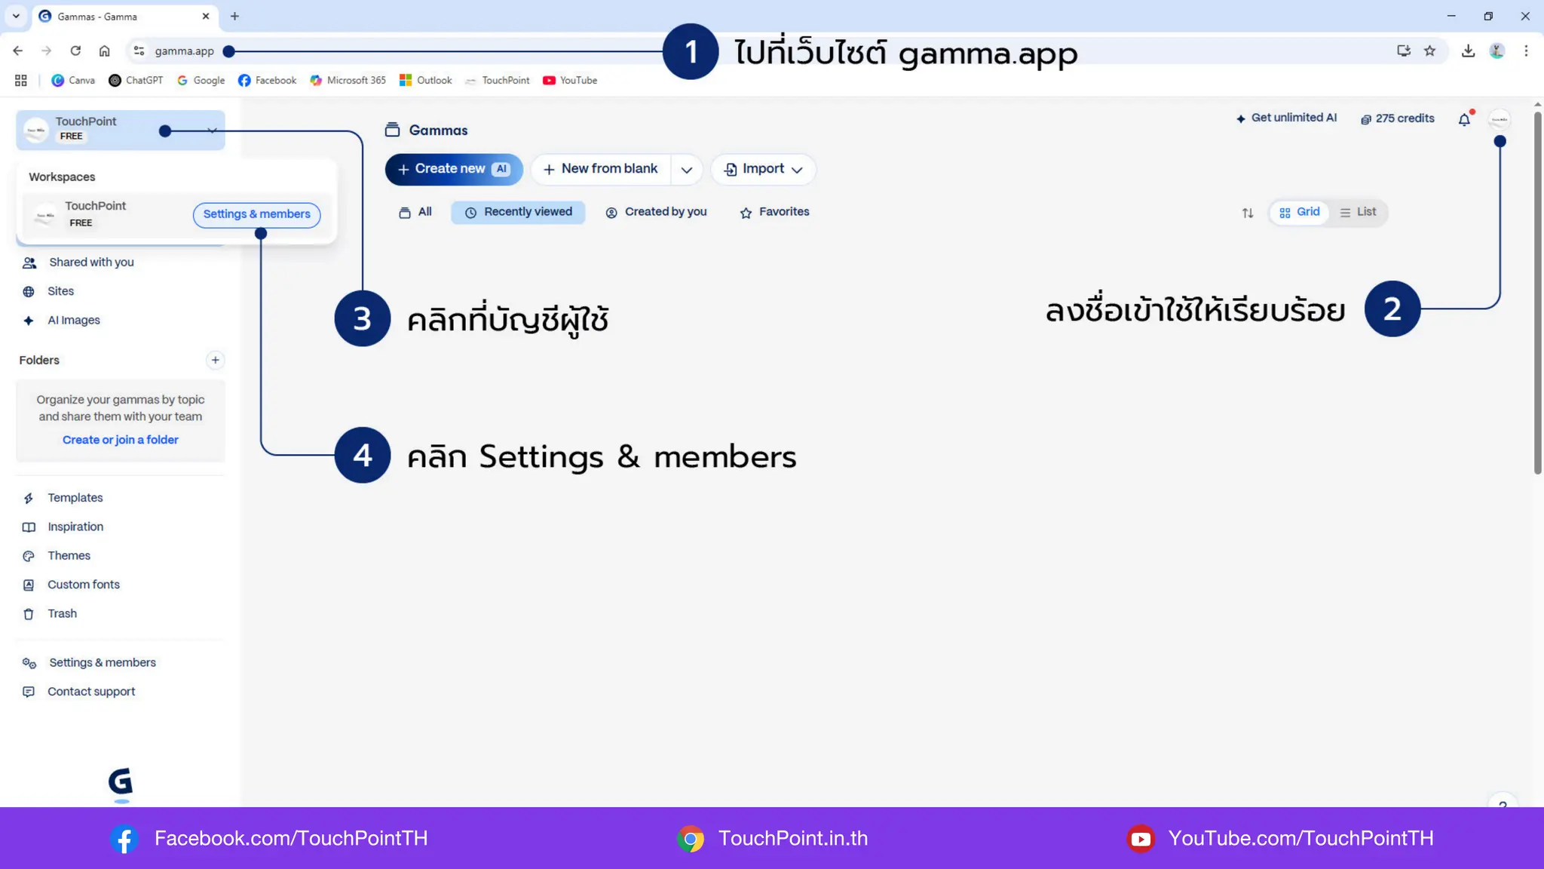Click the Create new AI button

[453, 170]
